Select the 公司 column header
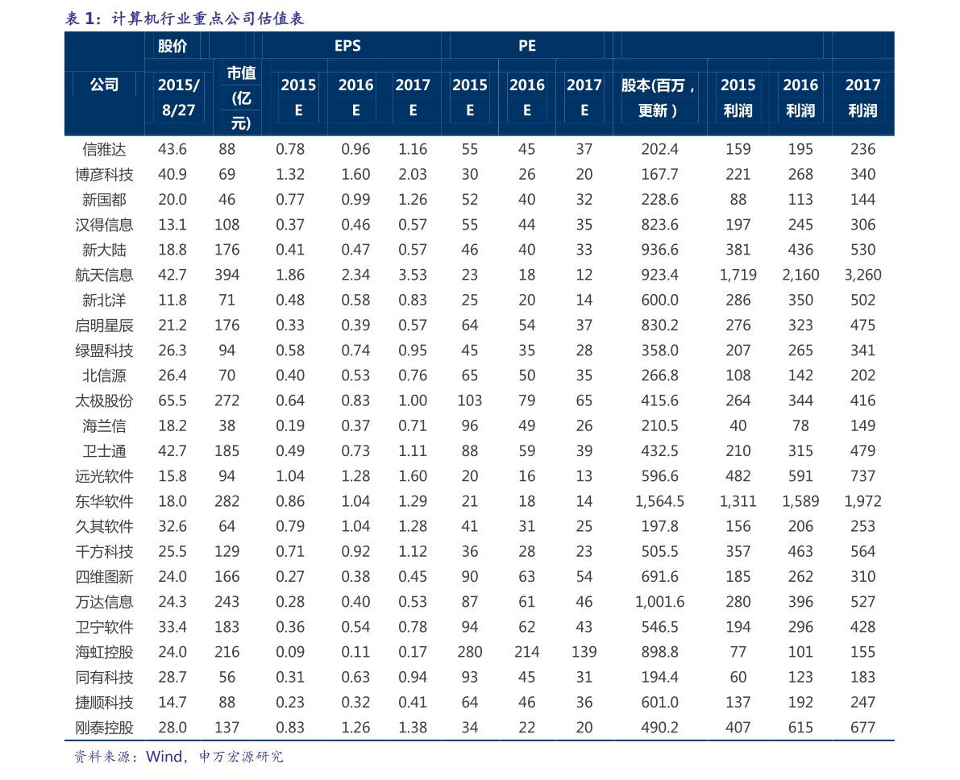960x780 pixels. tap(104, 85)
